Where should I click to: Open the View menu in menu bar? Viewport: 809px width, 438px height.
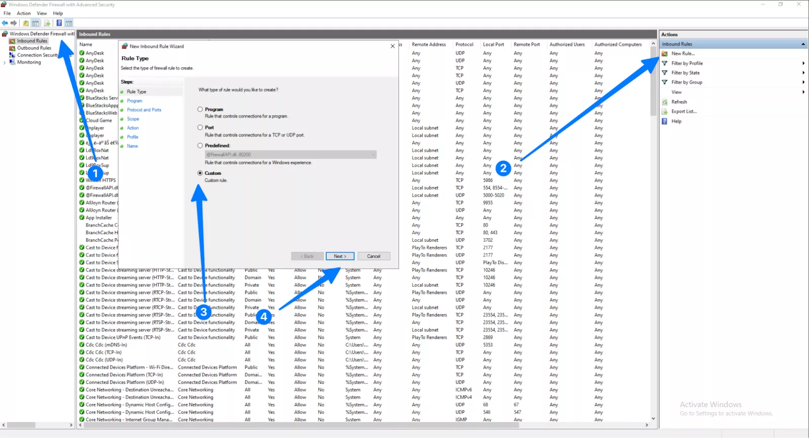(42, 14)
